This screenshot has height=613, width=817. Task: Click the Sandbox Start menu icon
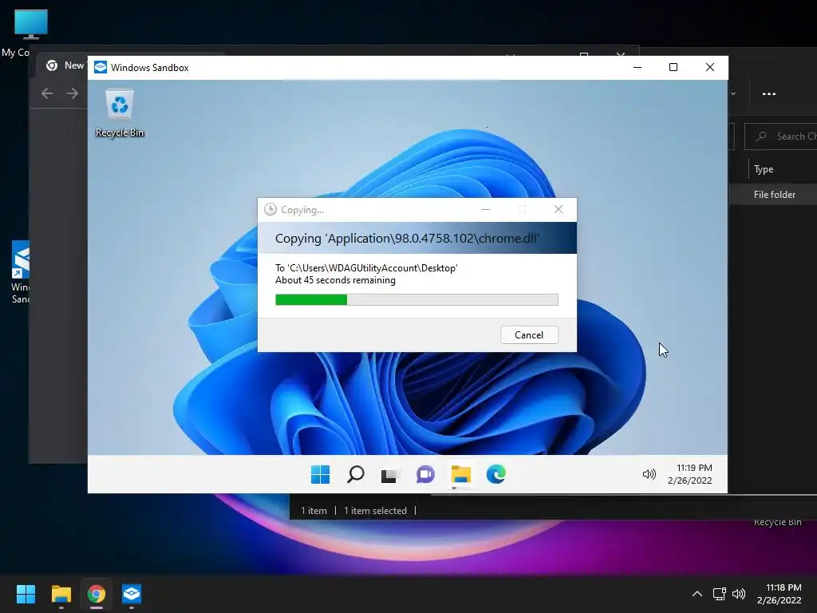320,474
